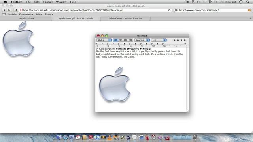Expand the Downloads bookmarks folder

26,14
